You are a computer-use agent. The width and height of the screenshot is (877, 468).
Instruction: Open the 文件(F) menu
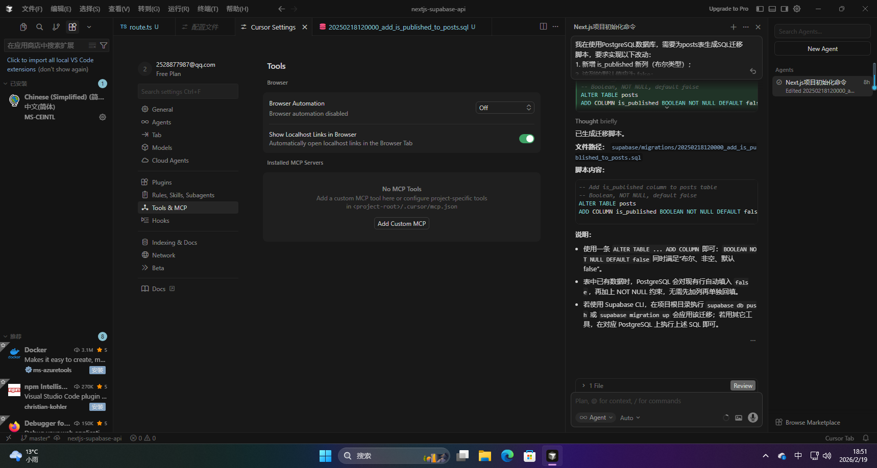click(32, 9)
